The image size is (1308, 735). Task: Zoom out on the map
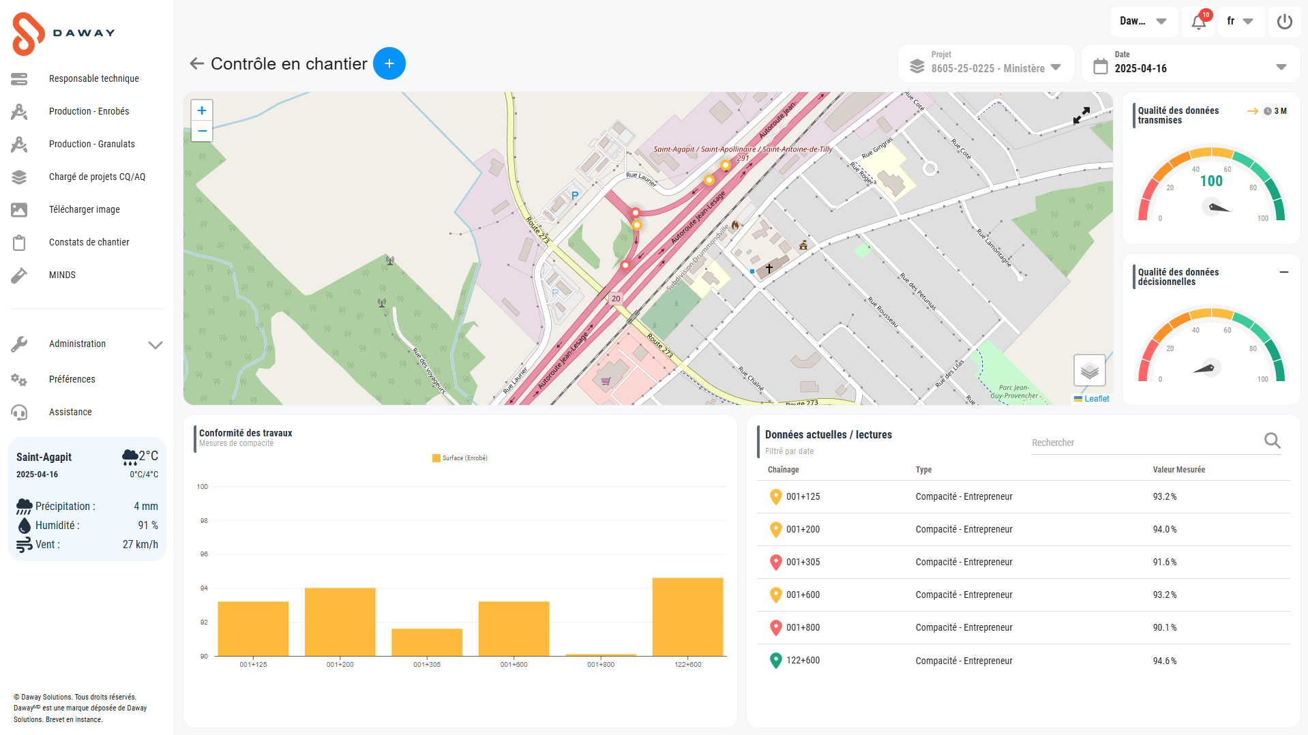pos(202,131)
